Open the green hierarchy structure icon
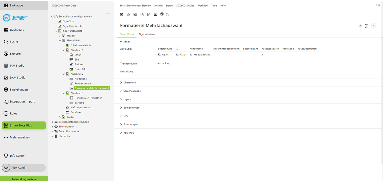 (167, 14)
